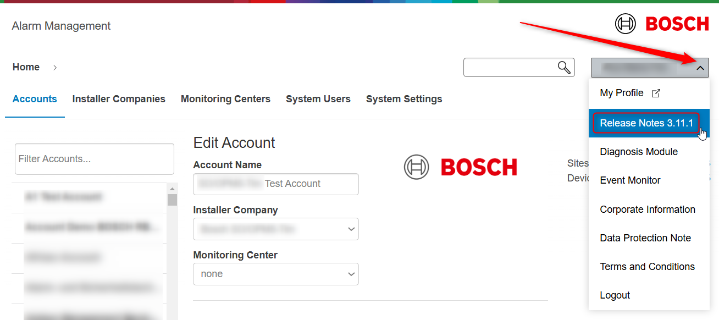Expand the Monitoring Center dropdown
This screenshot has width=719, height=320.
coord(275,274)
